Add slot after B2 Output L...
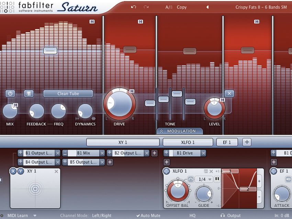Screen dimensions: 292x219 154,153
